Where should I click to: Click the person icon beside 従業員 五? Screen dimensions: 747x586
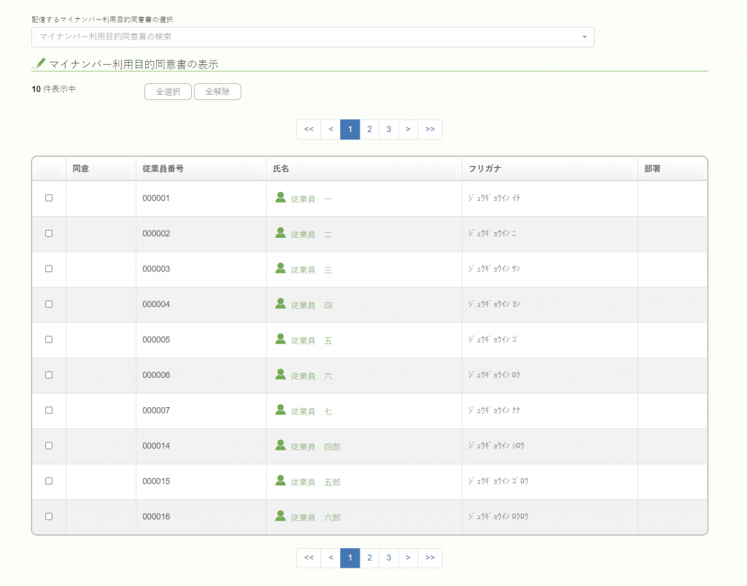pyautogui.click(x=281, y=339)
